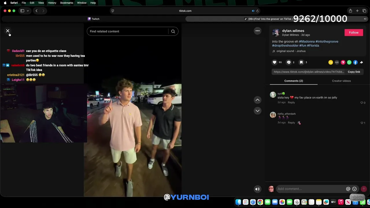
Task: Mute the TikTok tab speaker icon
Action: [x=365, y=19]
